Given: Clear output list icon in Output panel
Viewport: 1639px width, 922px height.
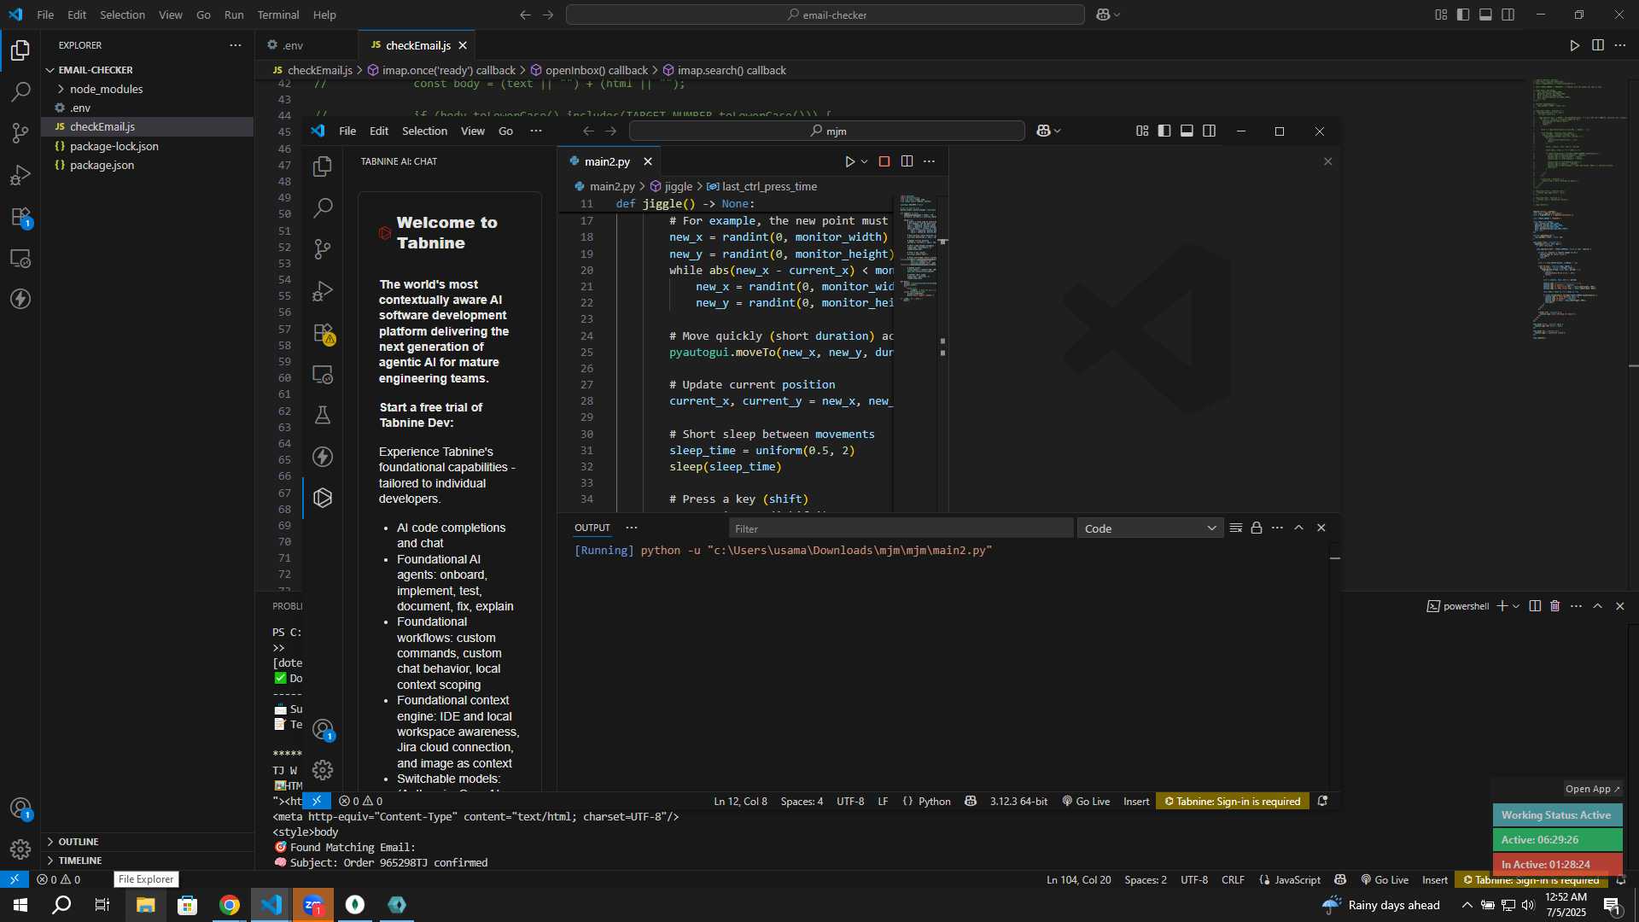Looking at the screenshot, I should click(x=1235, y=528).
